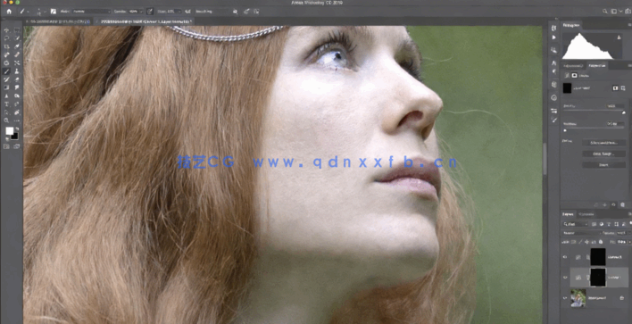
Task: Reset to default black and white colors
Action: tap(7, 138)
